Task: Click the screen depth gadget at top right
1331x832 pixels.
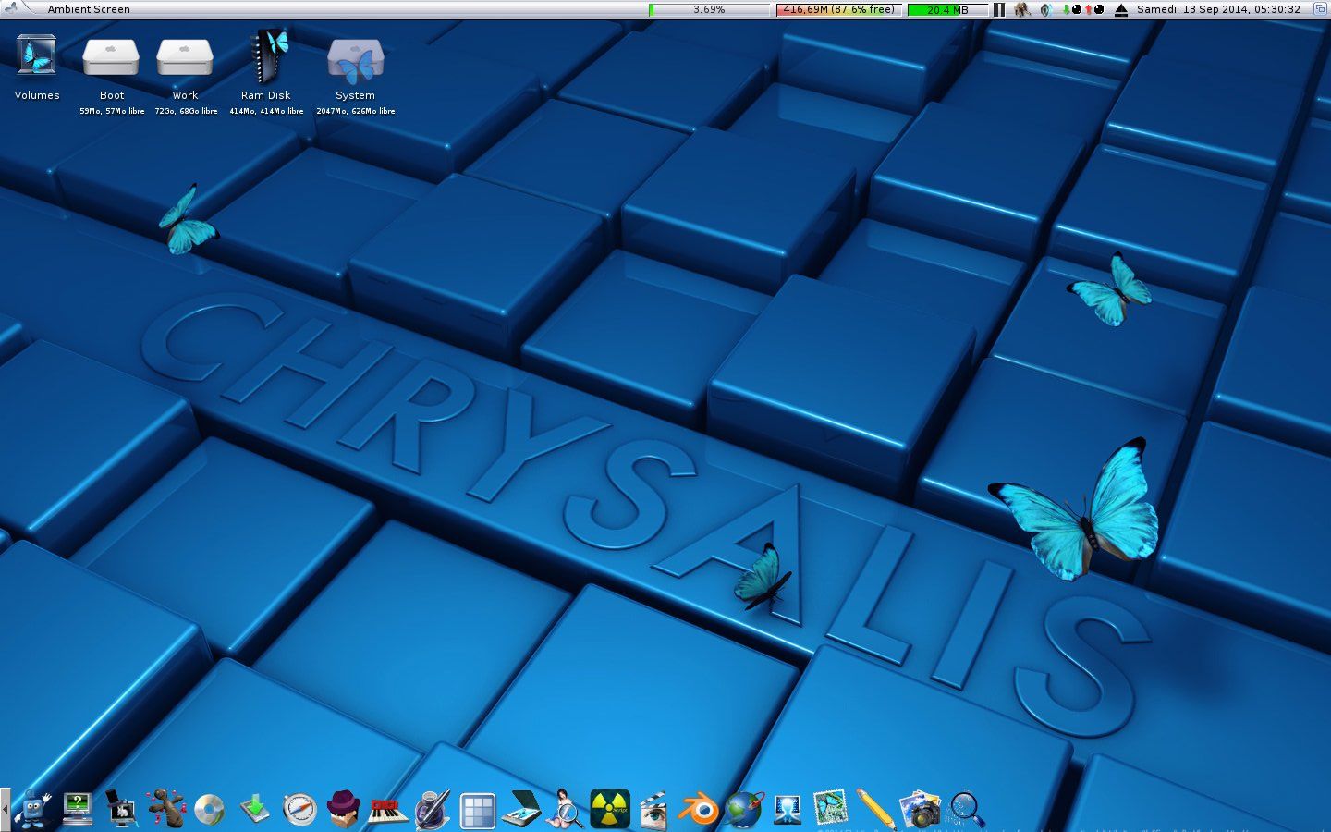Action: [1320, 9]
